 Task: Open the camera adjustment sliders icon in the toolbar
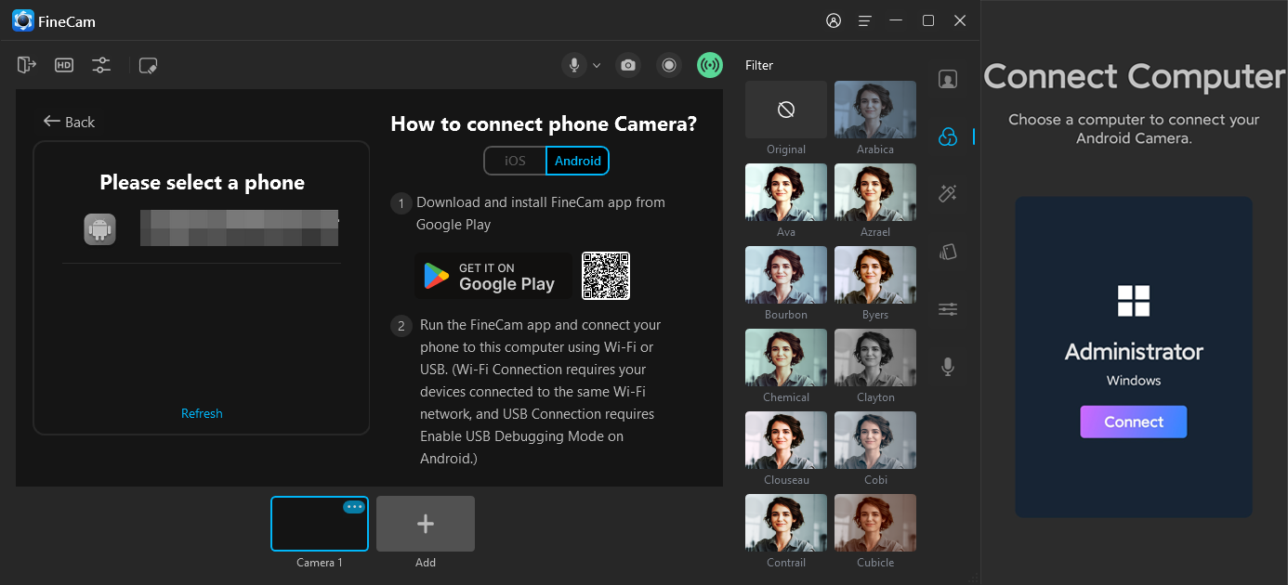point(101,65)
